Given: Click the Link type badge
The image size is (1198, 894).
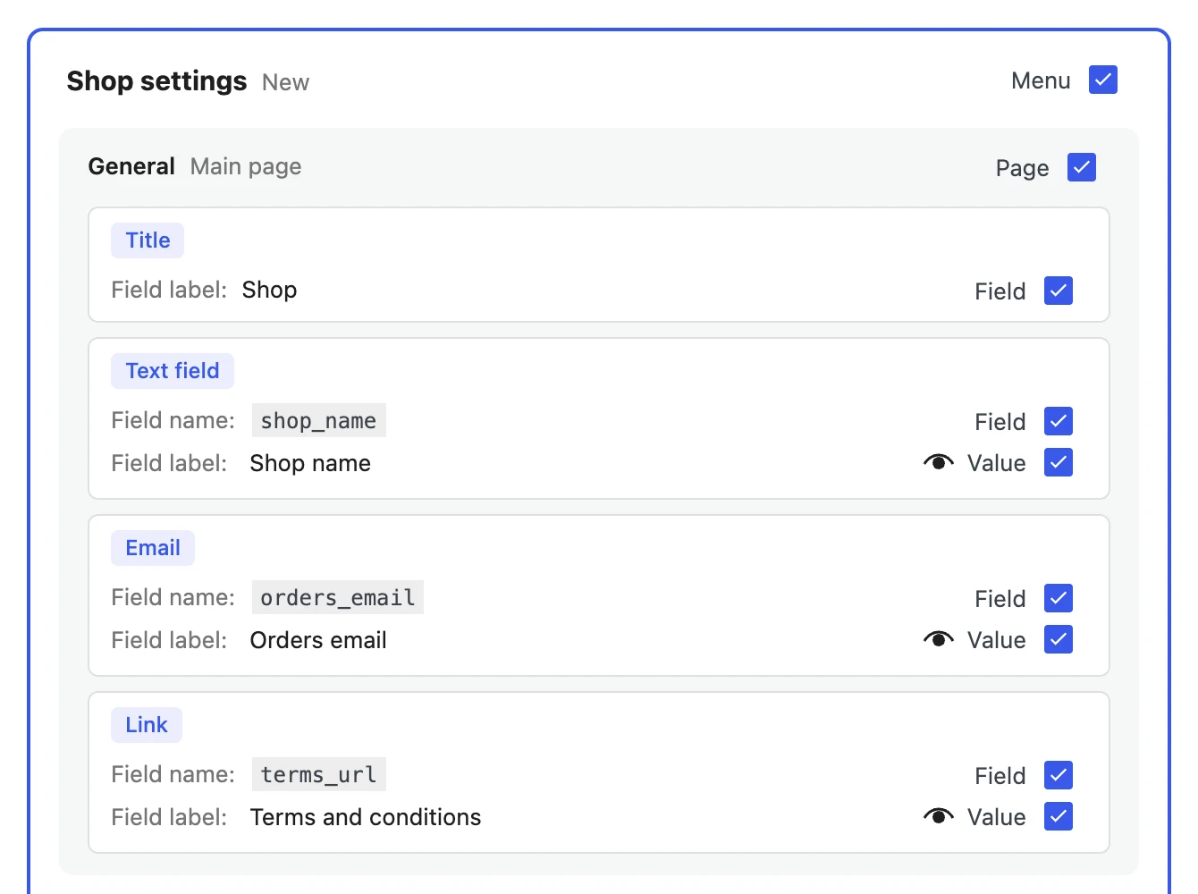Looking at the screenshot, I should [147, 725].
